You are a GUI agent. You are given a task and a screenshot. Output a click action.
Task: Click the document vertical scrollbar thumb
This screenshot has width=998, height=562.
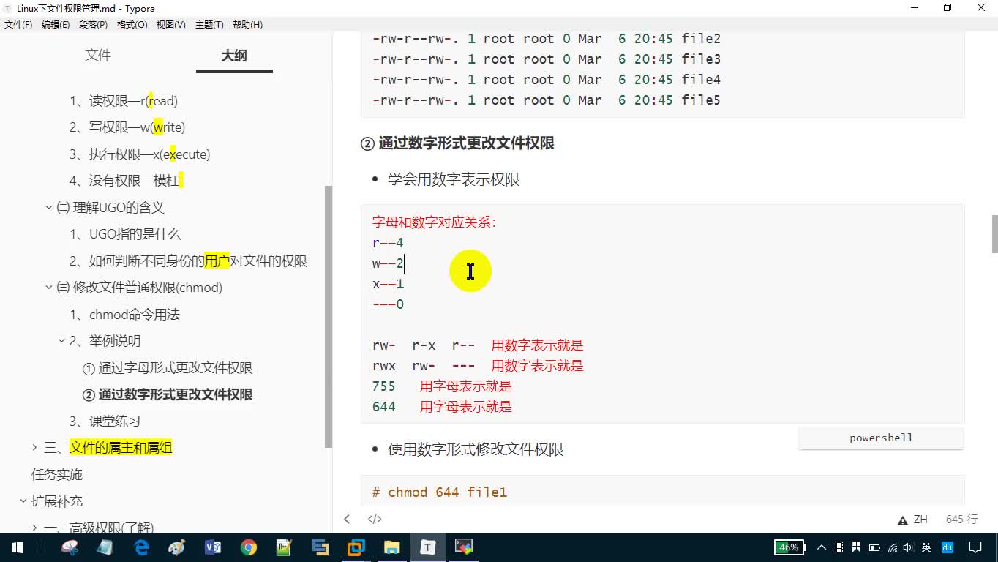pyautogui.click(x=994, y=234)
